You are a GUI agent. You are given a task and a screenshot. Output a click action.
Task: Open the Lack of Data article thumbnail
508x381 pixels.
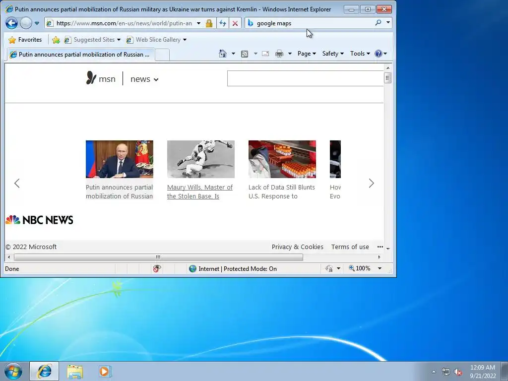tap(282, 159)
